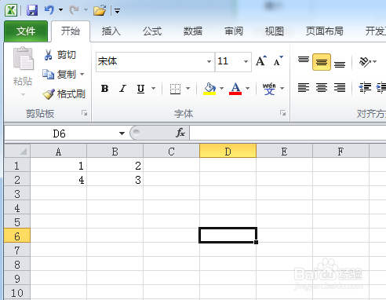Switch to the 页面布局 ribbon tab
Viewport: 386px width, 300px height.
coord(325,31)
